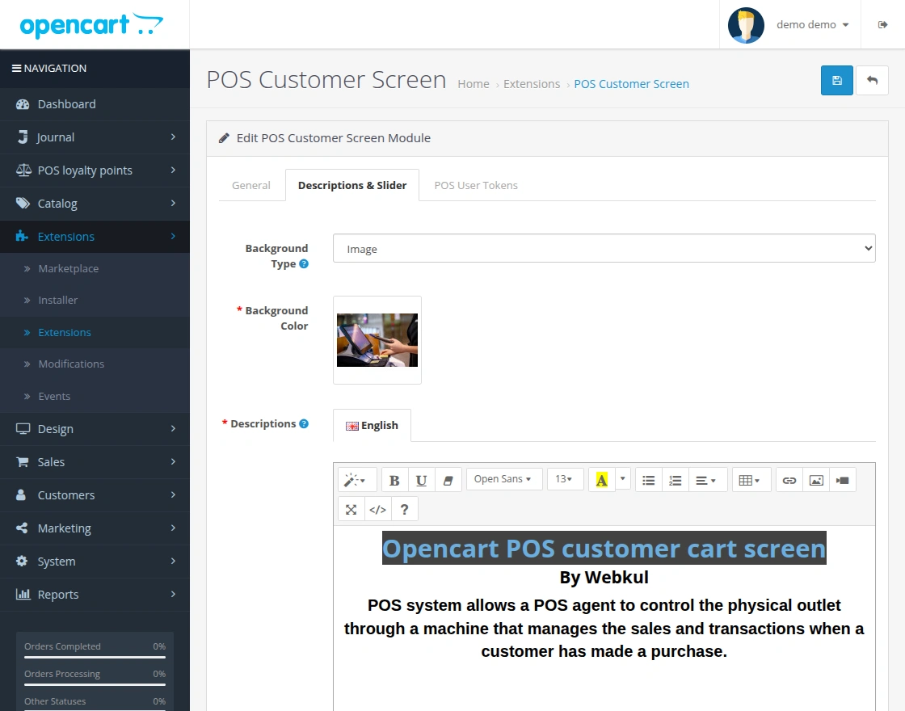905x711 pixels.
Task: Open the Open Sans font family dropdown
Action: [503, 478]
